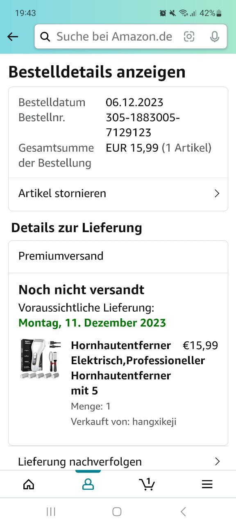Tap Android recent apps button
Screen dimensions: 236x525
(x=51, y=511)
